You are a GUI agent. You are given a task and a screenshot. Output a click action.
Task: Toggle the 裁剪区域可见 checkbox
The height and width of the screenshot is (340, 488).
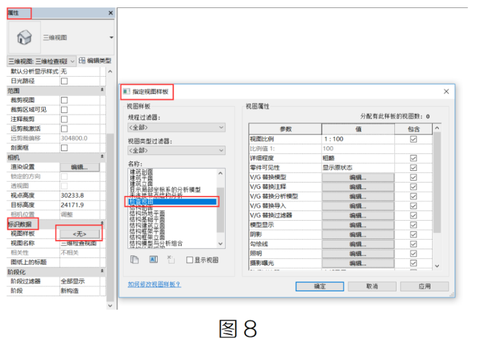pyautogui.click(x=65, y=110)
